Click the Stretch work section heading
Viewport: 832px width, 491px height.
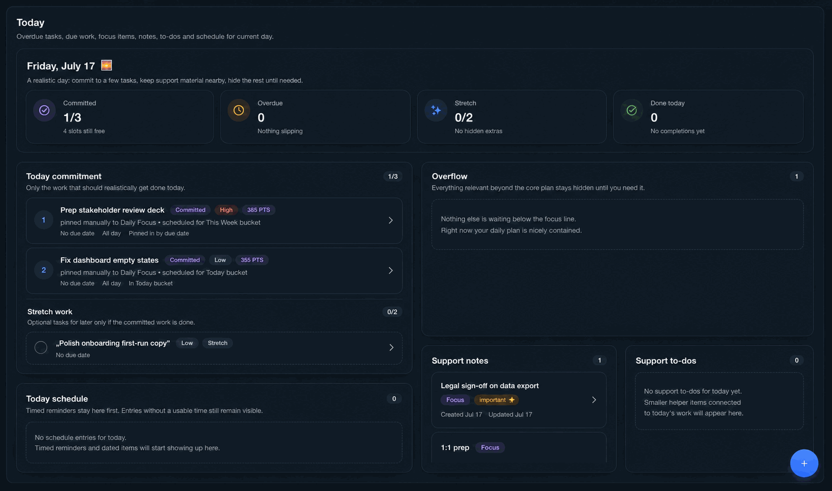click(50, 312)
